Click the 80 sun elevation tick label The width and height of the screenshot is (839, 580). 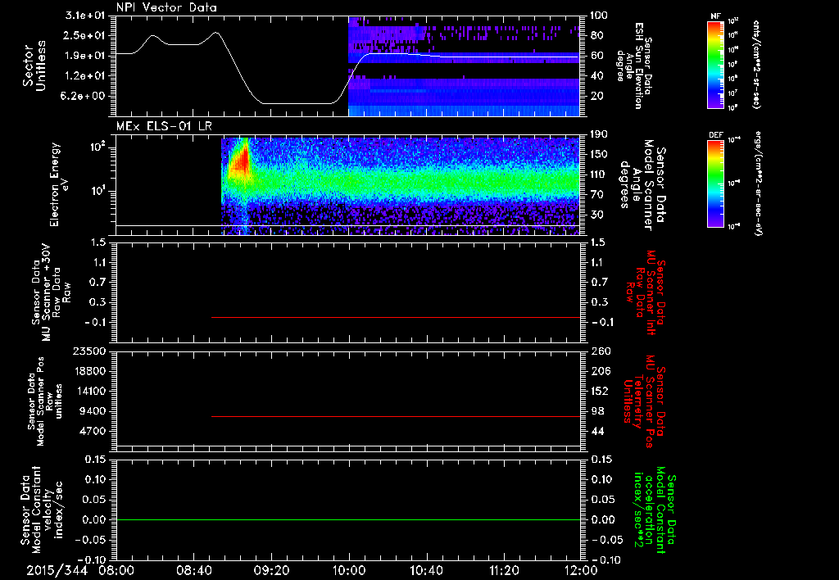597,35
